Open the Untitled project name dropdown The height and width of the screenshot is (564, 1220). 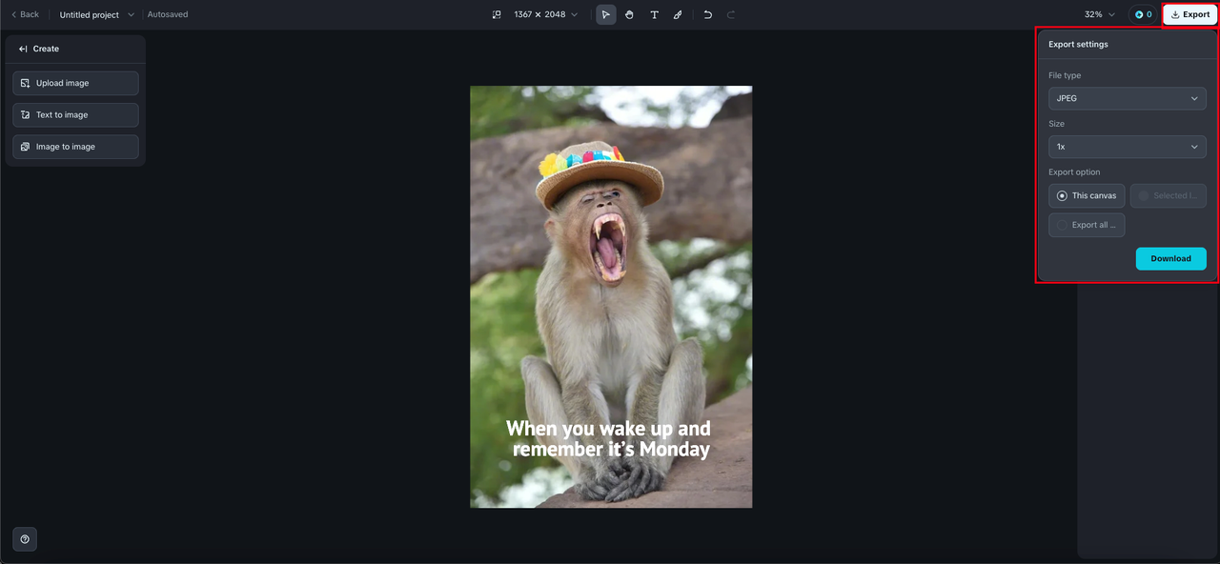[97, 14]
